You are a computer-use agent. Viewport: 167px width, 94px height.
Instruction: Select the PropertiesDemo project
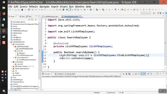point(18,82)
